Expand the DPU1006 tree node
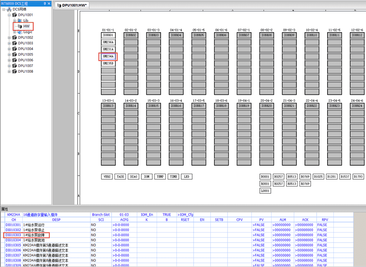Image resolution: width=366 pixels, height=267 pixels. click(10, 60)
